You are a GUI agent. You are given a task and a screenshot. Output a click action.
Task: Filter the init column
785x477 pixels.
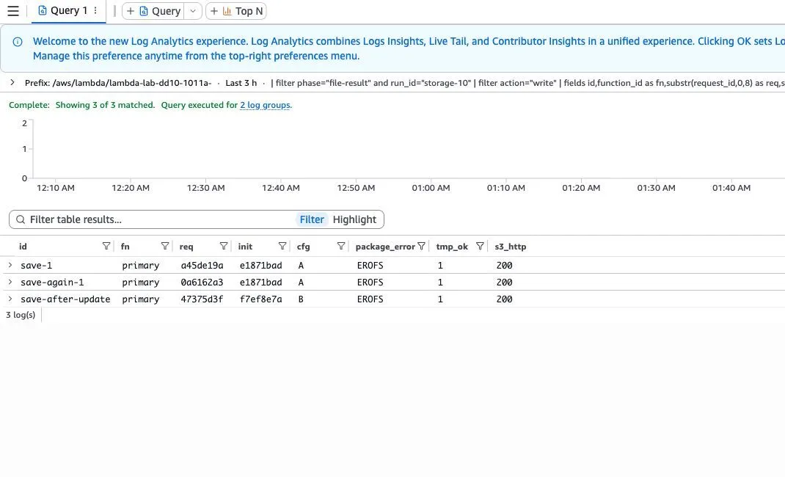(282, 246)
